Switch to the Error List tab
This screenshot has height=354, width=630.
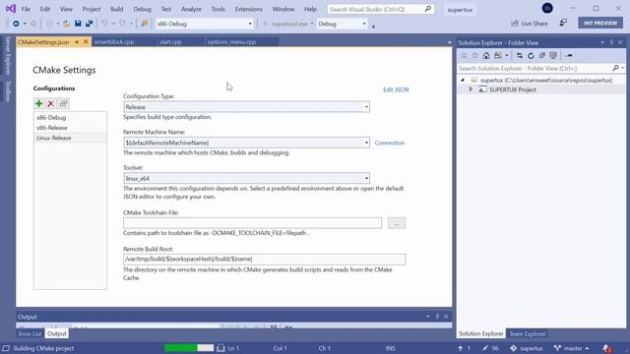[30, 334]
